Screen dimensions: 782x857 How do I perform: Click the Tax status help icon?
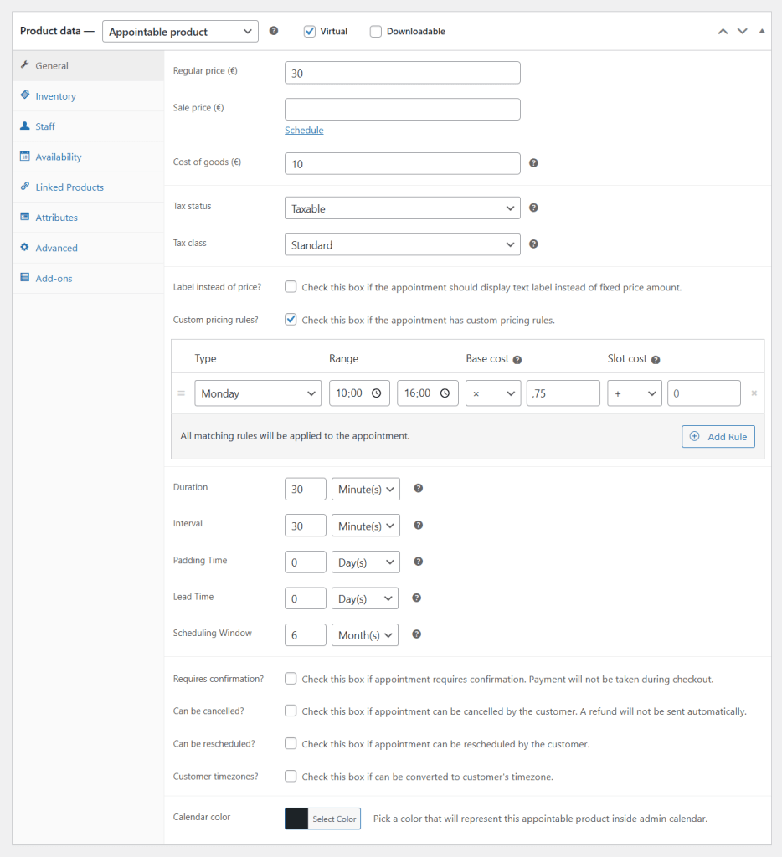click(x=533, y=208)
